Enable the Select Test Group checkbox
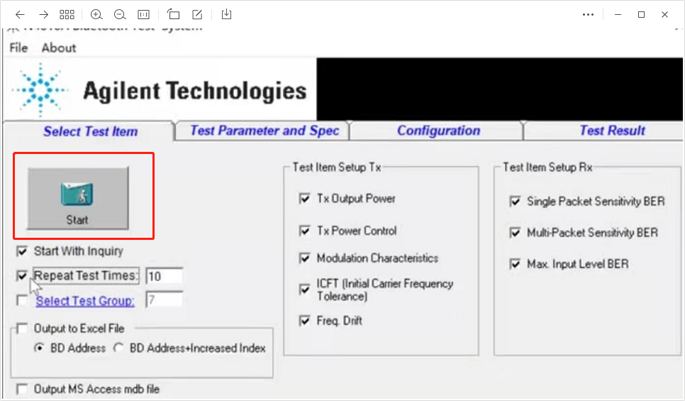Viewport: 685px width, 401px height. click(x=21, y=300)
